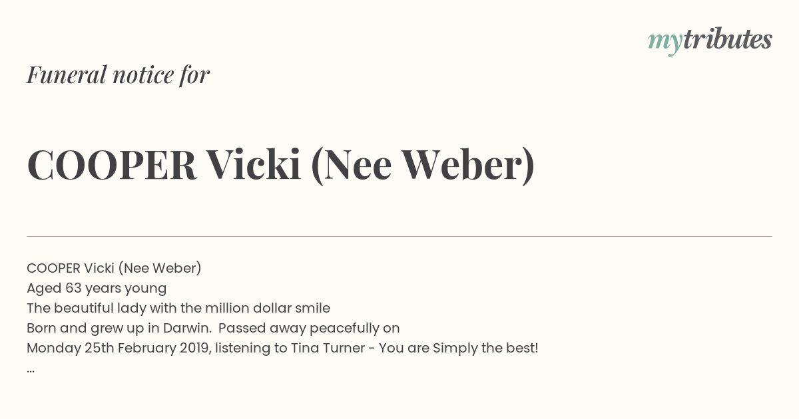This screenshot has width=799, height=419.
Task: Select "You are Simply the best!" text
Action: coord(459,348)
